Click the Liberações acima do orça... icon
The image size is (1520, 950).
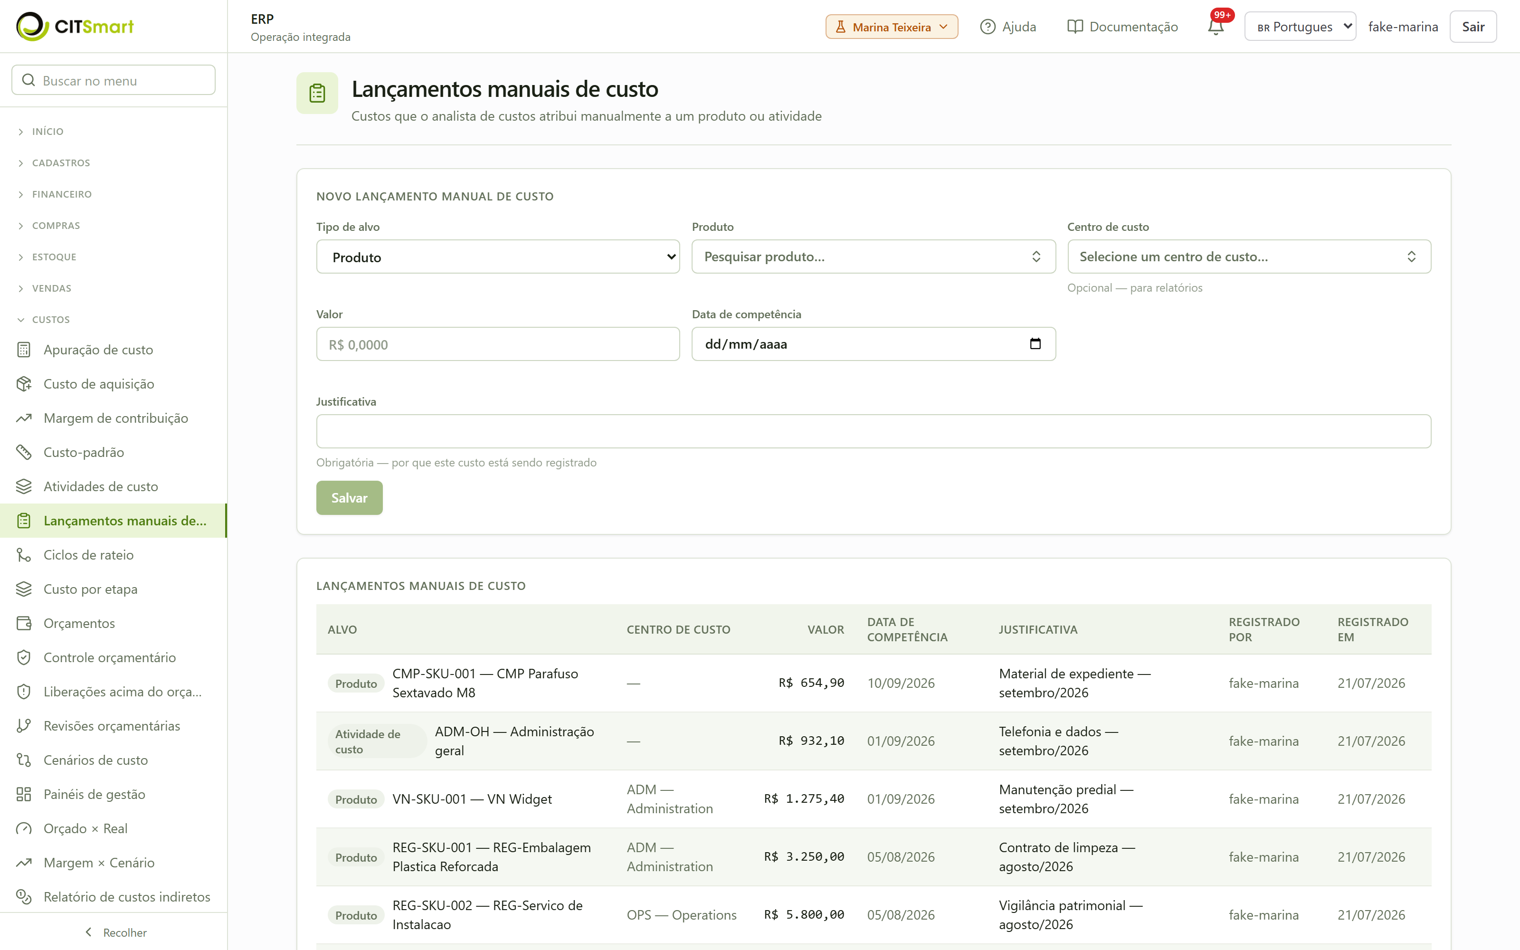[x=24, y=692]
